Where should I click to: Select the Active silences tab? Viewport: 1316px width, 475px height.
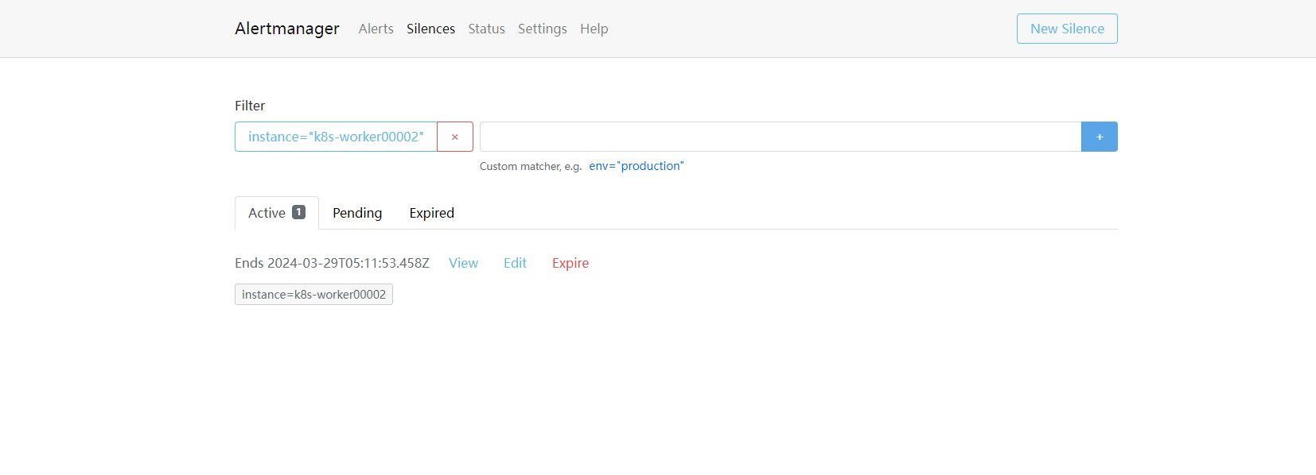[x=277, y=213]
